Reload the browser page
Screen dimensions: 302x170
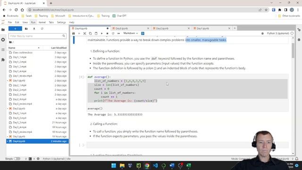coord(16,10)
